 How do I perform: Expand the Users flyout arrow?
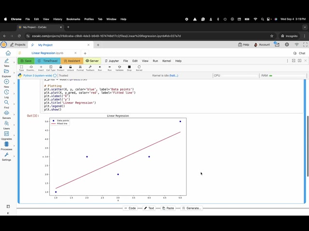coord(14,125)
